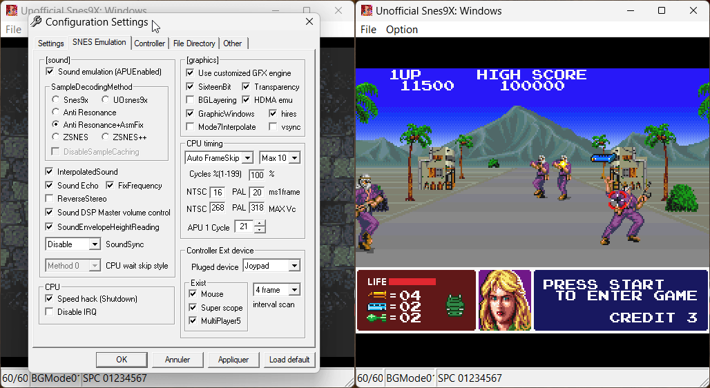Screen dimensions: 710x388
Task: Toggle Transparency checkbox
Action: [247, 86]
